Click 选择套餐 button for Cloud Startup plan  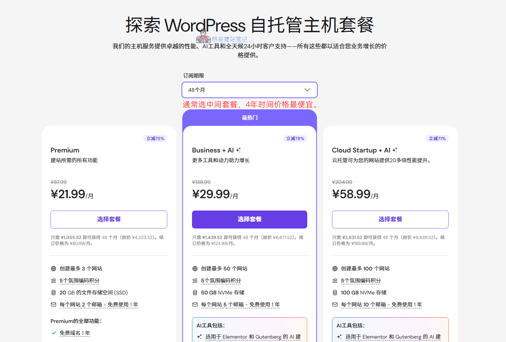tap(390, 220)
